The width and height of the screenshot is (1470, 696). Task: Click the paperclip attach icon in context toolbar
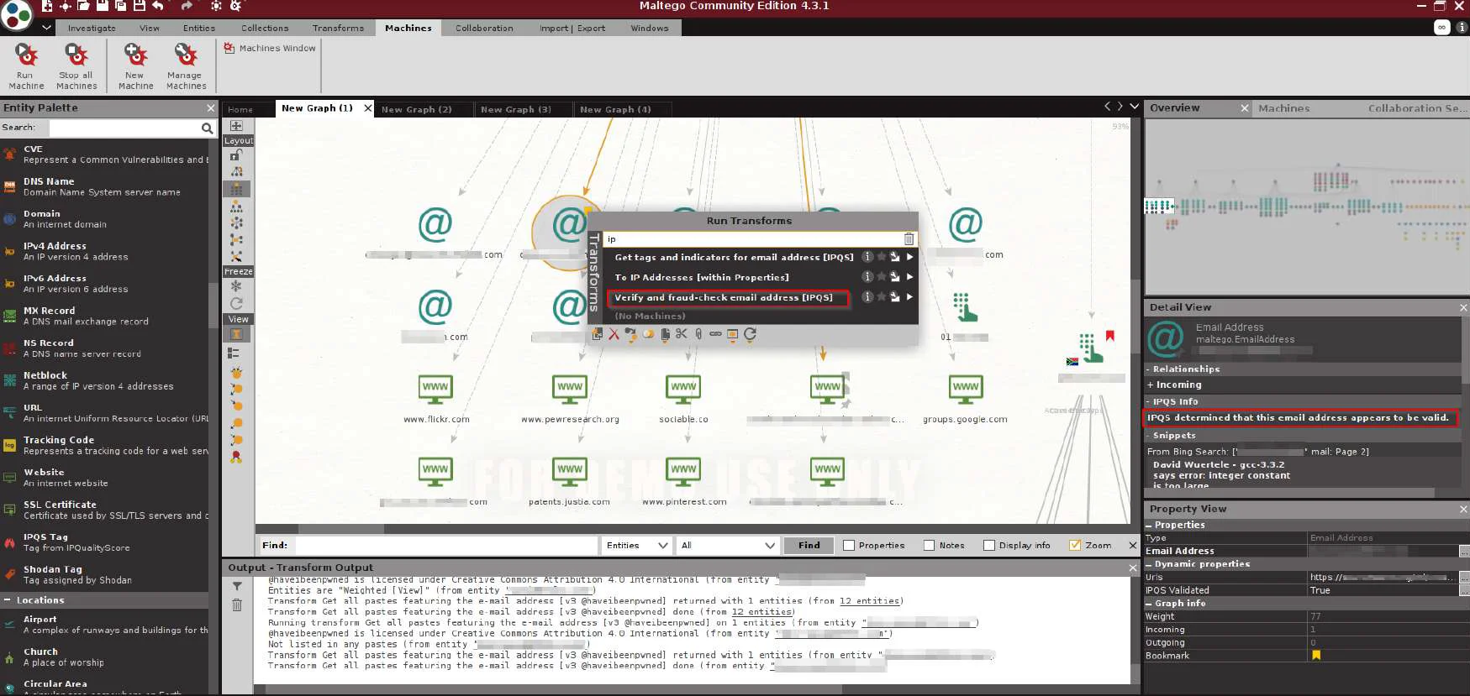pyautogui.click(x=698, y=334)
